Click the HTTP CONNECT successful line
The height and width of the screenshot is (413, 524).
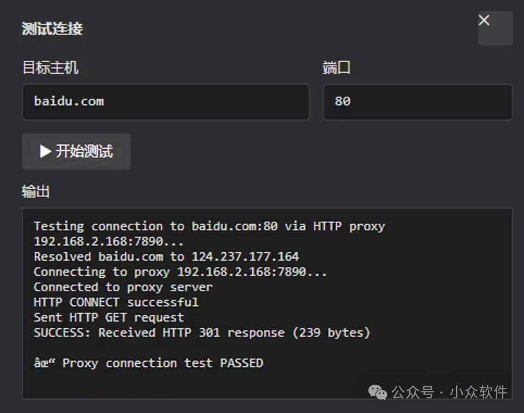pyautogui.click(x=116, y=302)
